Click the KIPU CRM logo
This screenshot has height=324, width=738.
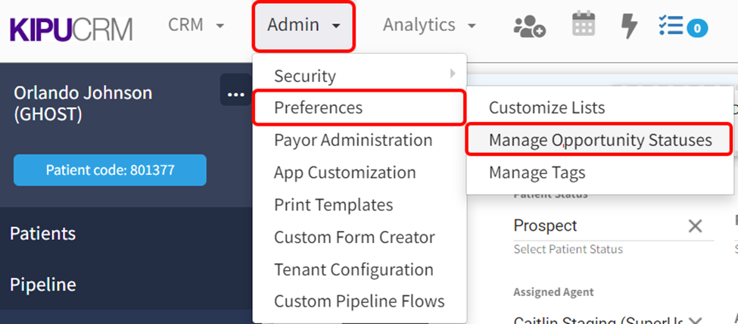[70, 28]
